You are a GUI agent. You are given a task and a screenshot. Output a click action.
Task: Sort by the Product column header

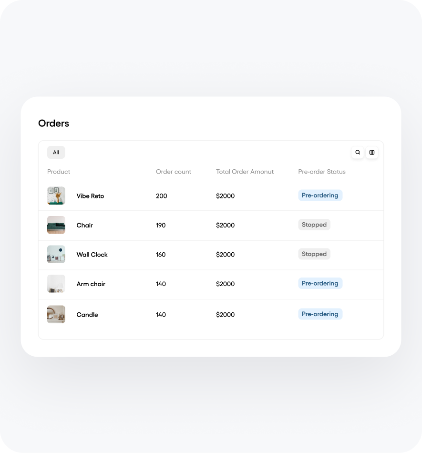click(x=59, y=172)
